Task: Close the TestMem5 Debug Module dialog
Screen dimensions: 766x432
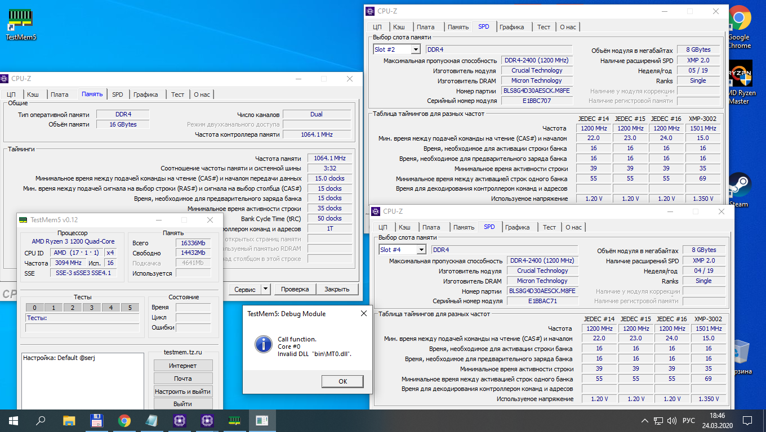Action: [x=363, y=314]
